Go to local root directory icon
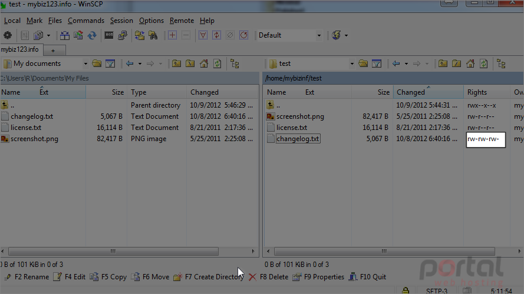The height and width of the screenshot is (294, 524). click(x=190, y=64)
